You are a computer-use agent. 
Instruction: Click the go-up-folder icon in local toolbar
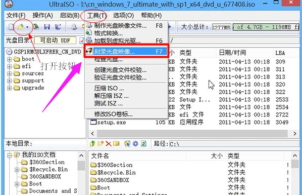[92, 144]
